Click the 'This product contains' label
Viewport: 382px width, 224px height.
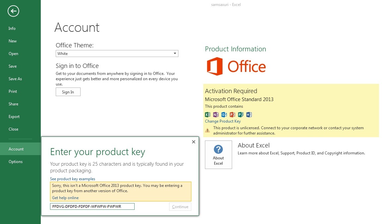coord(224,106)
